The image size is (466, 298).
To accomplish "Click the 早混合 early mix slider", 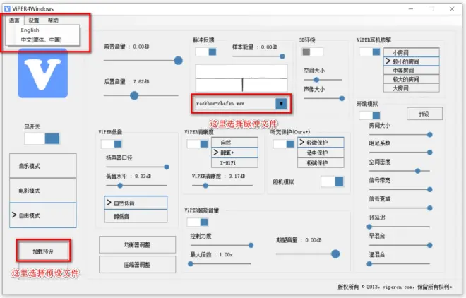I will coord(400,245).
